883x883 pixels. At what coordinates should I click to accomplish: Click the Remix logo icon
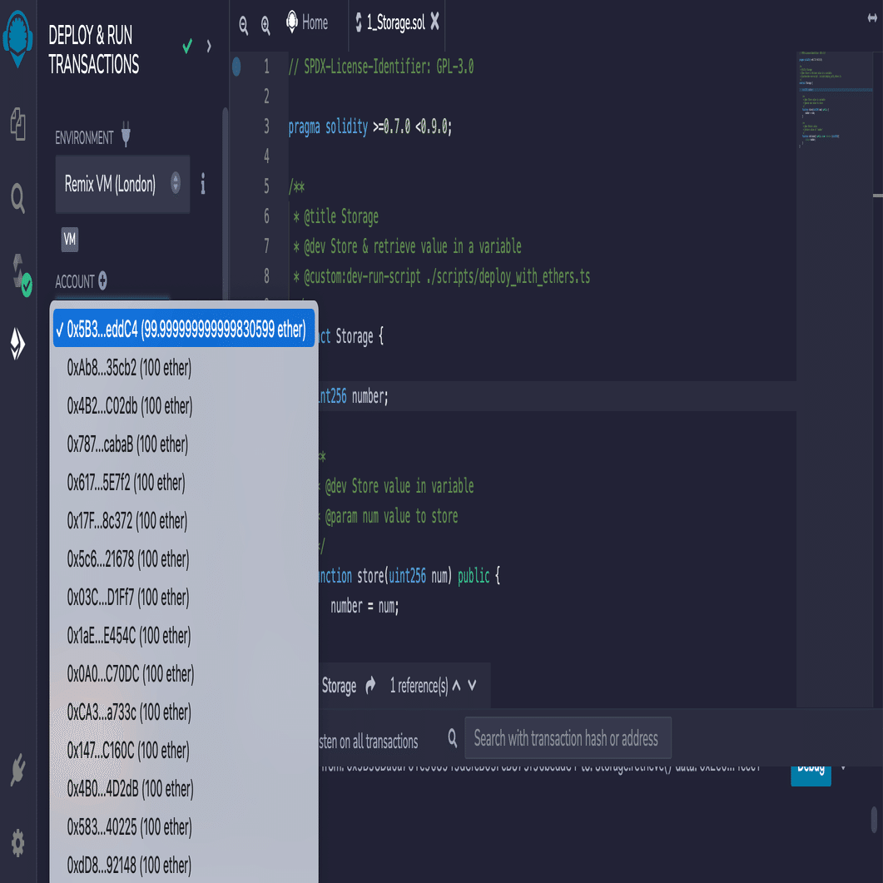[x=17, y=38]
